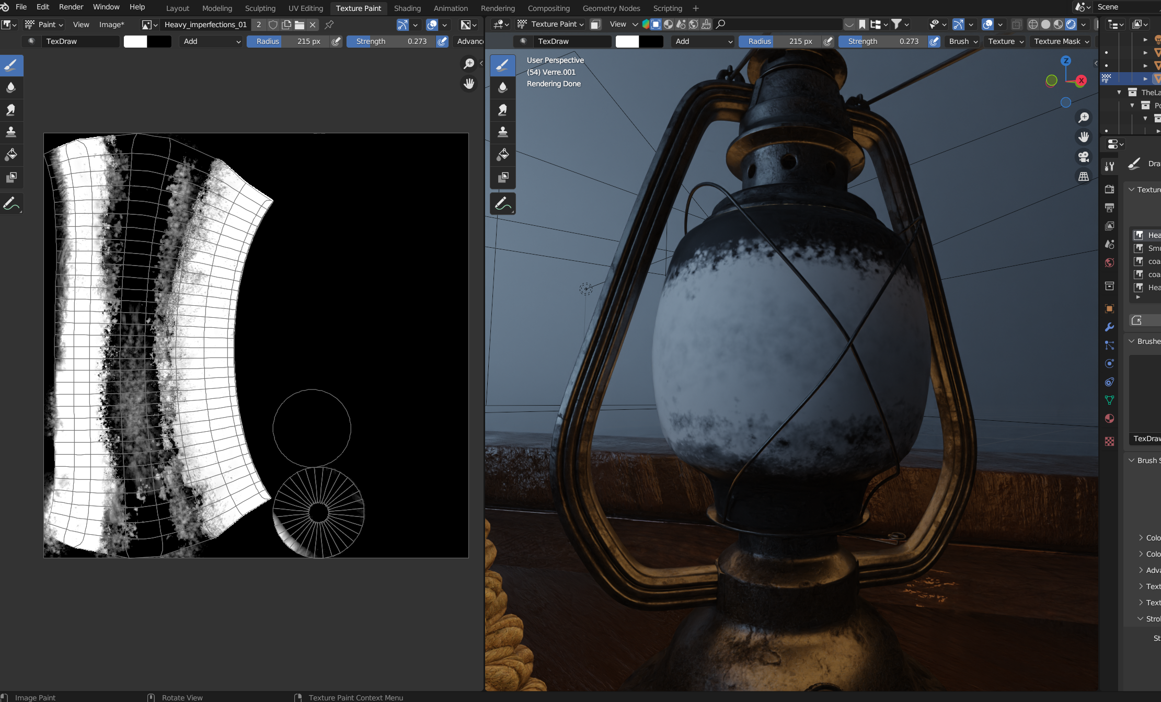Click the 3D viewport pan hand icon
The width and height of the screenshot is (1161, 702).
pos(1084,137)
